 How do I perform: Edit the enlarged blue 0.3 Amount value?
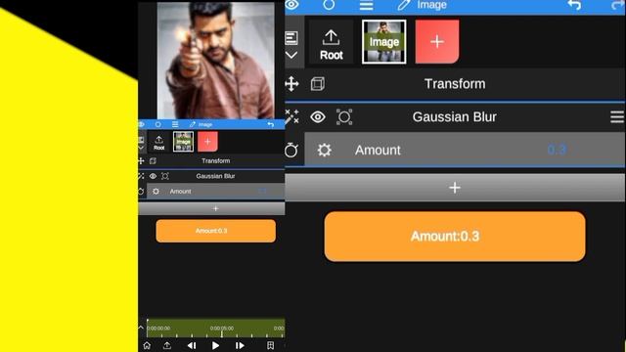557,150
